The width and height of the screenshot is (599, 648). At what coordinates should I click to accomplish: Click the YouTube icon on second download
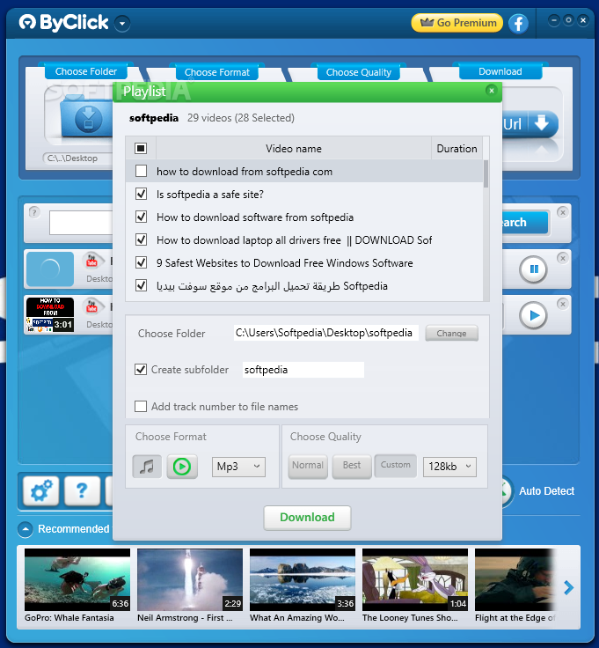pos(91,307)
